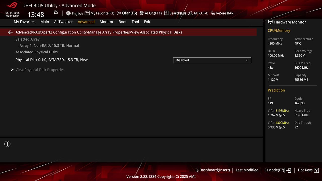Open the Tool tab

(135, 22)
